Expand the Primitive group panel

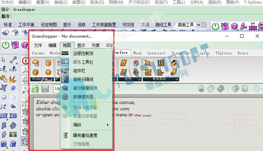click(52, 79)
